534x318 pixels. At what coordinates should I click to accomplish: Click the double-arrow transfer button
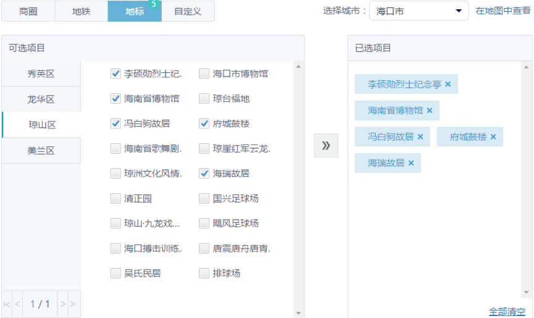(326, 146)
